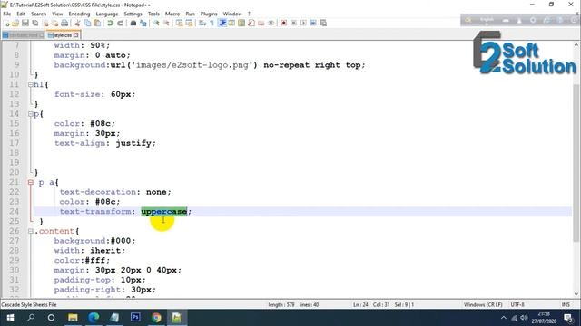The image size is (581, 326).
Task: Start macro recording with the red Record icon
Action: 283,23
